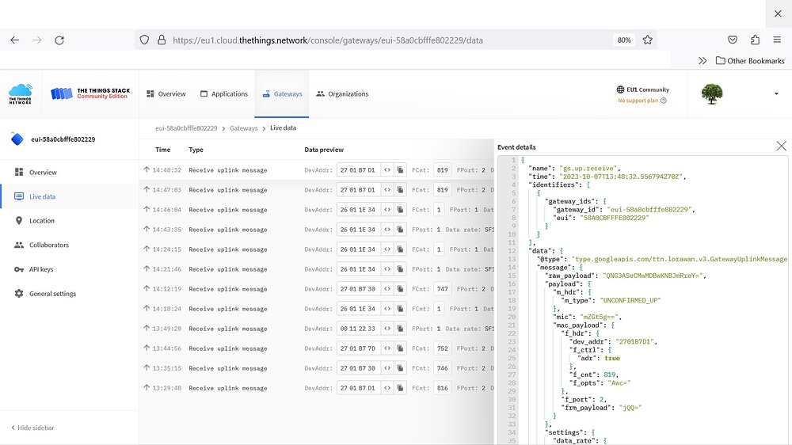Click the 80% zoom level badge

(x=624, y=40)
